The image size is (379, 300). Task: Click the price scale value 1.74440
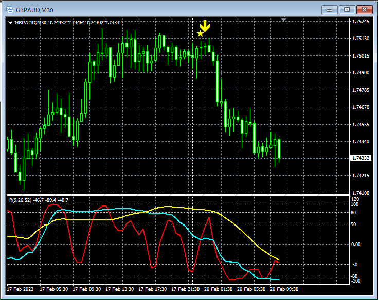(360, 142)
